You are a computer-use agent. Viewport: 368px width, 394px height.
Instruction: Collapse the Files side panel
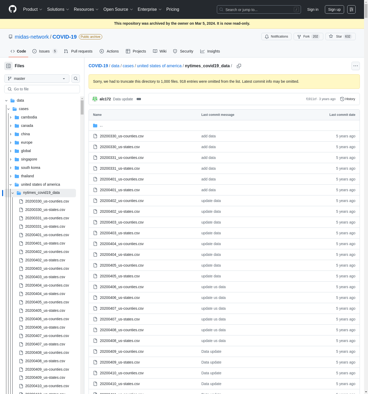(8, 66)
